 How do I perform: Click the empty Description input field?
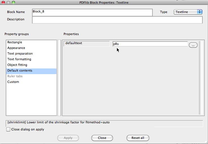117,20
